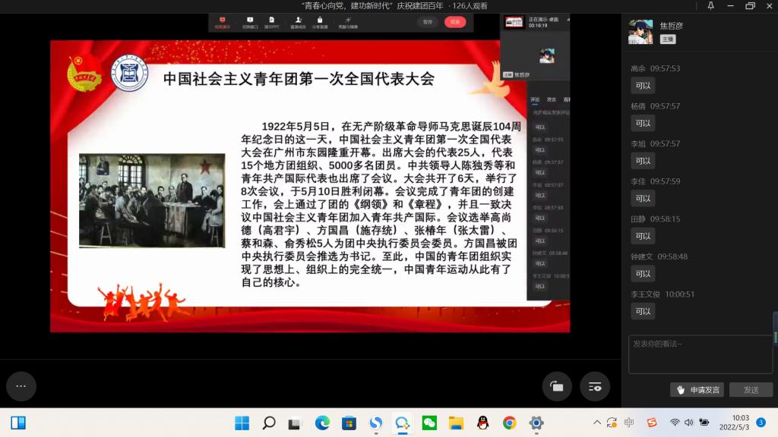The image size is (778, 437).
Task: Toggle the 中 Chinese input mode indicator
Action: click(629, 423)
